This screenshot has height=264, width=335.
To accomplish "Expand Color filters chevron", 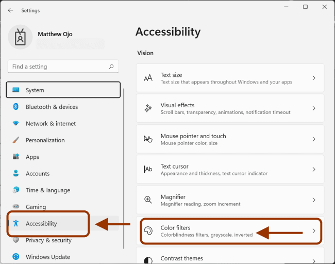I will (x=314, y=230).
